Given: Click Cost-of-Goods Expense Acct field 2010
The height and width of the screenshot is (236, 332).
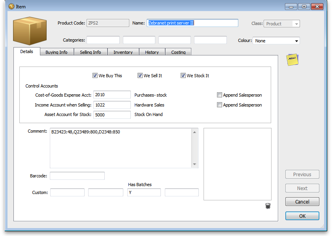Looking at the screenshot, I should coord(112,95).
